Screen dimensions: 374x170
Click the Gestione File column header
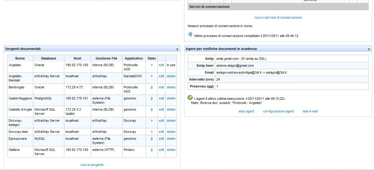(x=106, y=58)
